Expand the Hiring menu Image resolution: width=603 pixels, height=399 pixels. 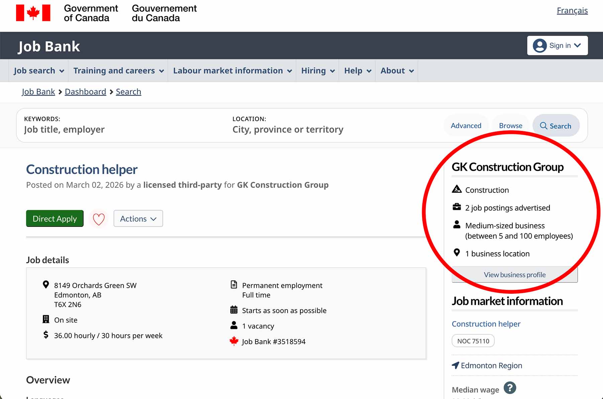(317, 71)
